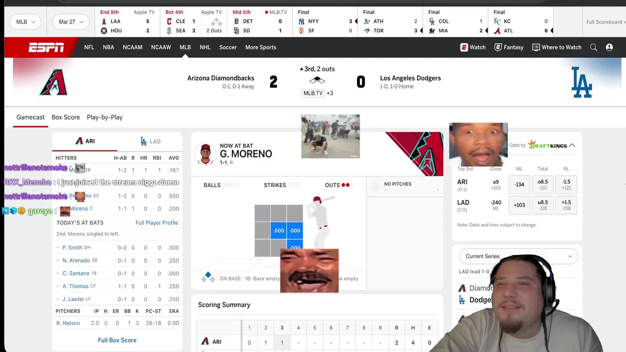Expand A. Thomas at-bat details
Image resolution: width=626 pixels, height=352 pixels.
(58, 286)
